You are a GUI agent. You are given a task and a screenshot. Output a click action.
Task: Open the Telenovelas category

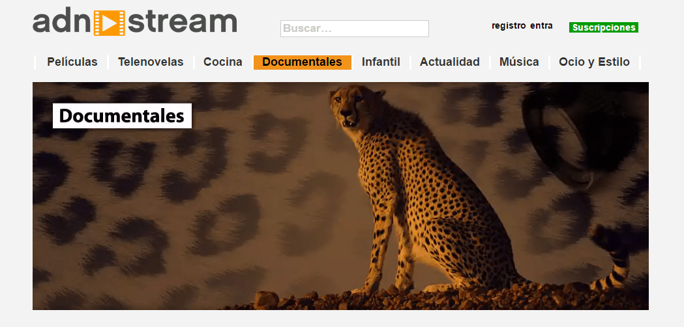151,63
